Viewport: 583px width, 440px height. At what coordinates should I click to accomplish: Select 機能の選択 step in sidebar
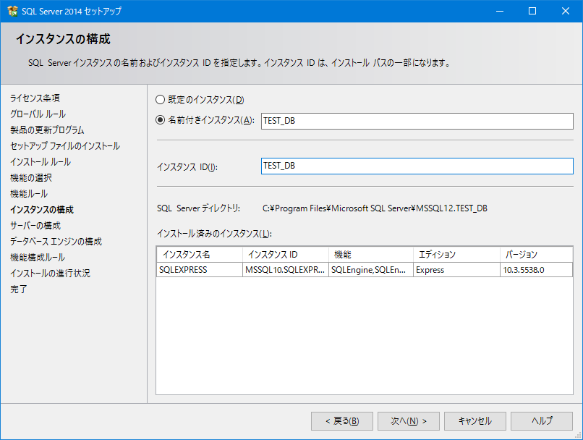pyautogui.click(x=31, y=178)
